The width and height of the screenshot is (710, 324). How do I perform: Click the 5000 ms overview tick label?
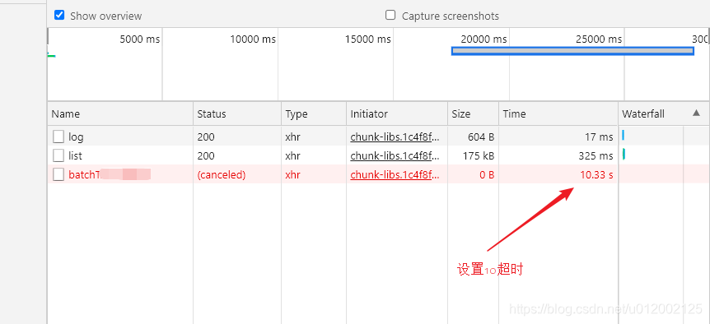(140, 39)
